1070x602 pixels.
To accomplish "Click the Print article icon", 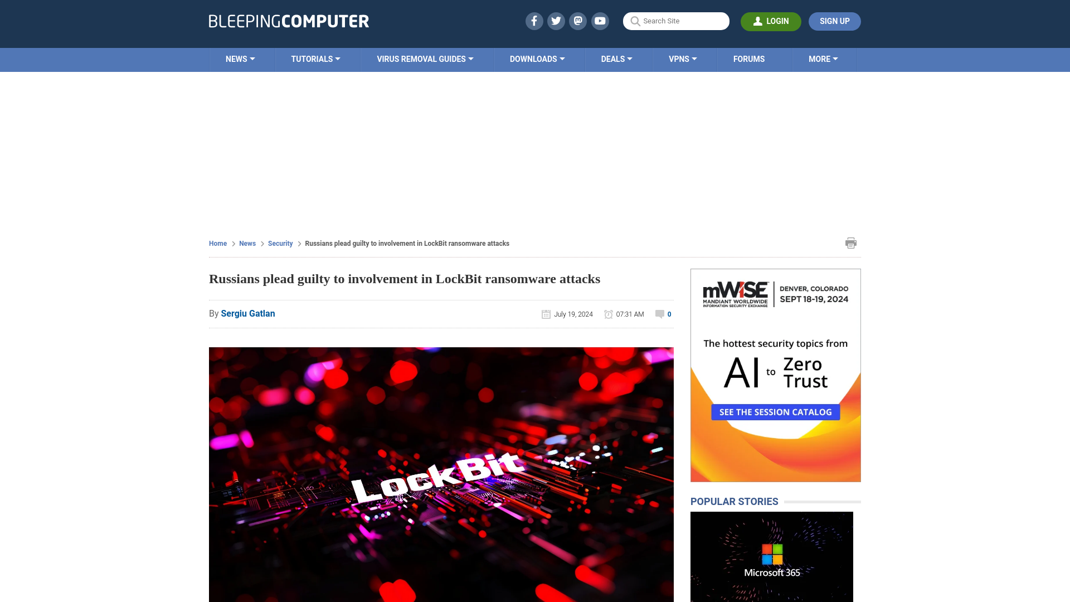I will (x=851, y=242).
